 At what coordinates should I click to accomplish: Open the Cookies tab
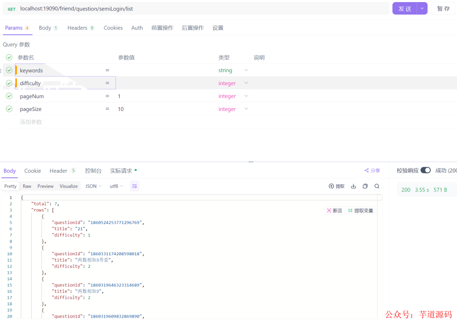pyautogui.click(x=113, y=28)
